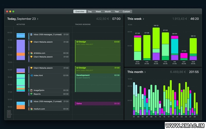Image resolution: width=206 pixels, height=129 pixels.
Task: Click the Chrome icon next to medium.com
Action: pos(31,109)
